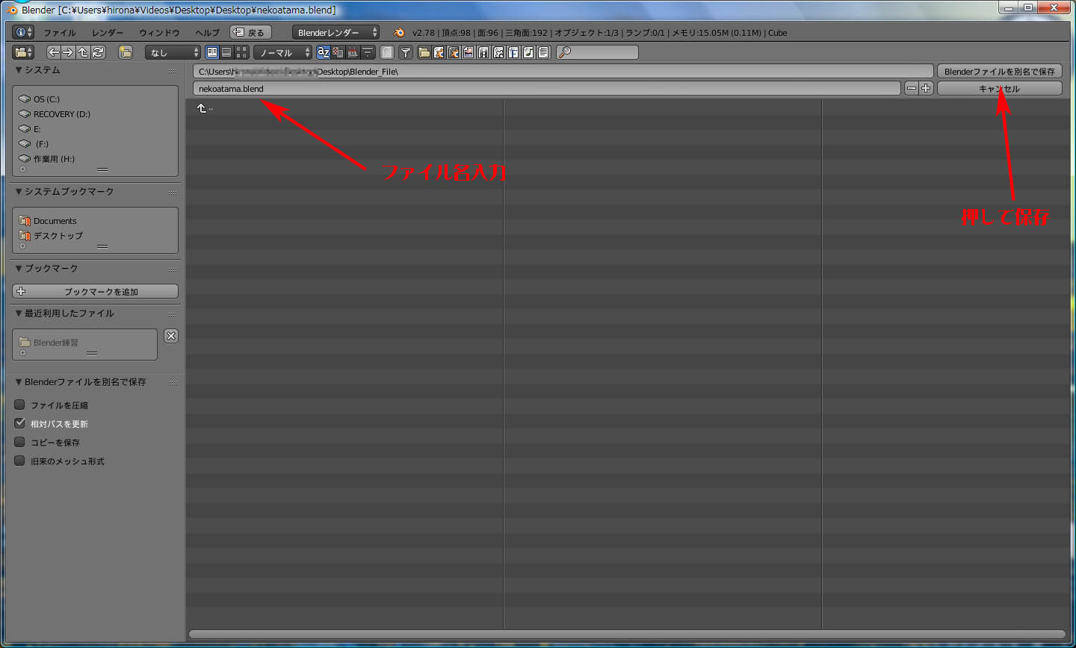The image size is (1076, 648).
Task: Refresh the file list
Action: tap(98, 52)
